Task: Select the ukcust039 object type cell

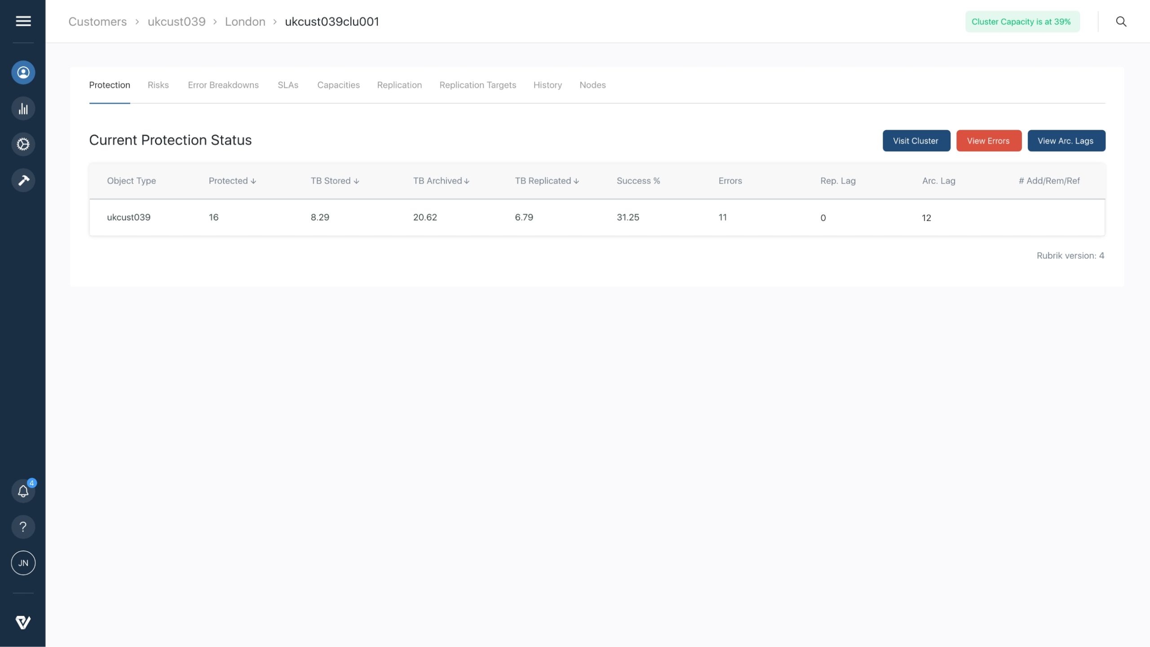Action: click(x=128, y=217)
